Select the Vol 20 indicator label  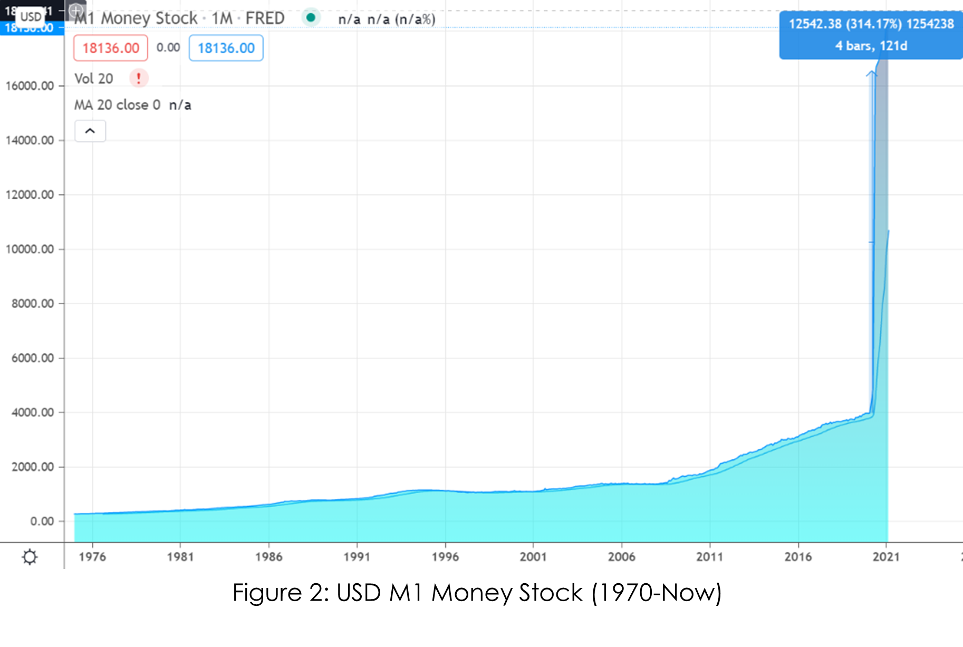click(94, 79)
